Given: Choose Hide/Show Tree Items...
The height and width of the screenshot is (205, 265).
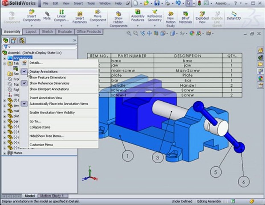Looking at the screenshot, I should pos(47,136).
